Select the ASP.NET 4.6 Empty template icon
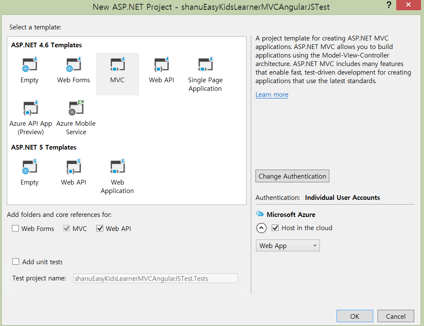Image resolution: width=424 pixels, height=326 pixels. (29, 64)
